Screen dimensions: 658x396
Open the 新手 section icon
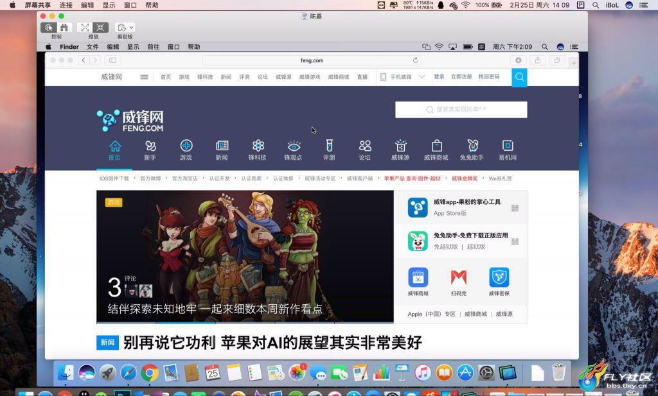coord(150,150)
